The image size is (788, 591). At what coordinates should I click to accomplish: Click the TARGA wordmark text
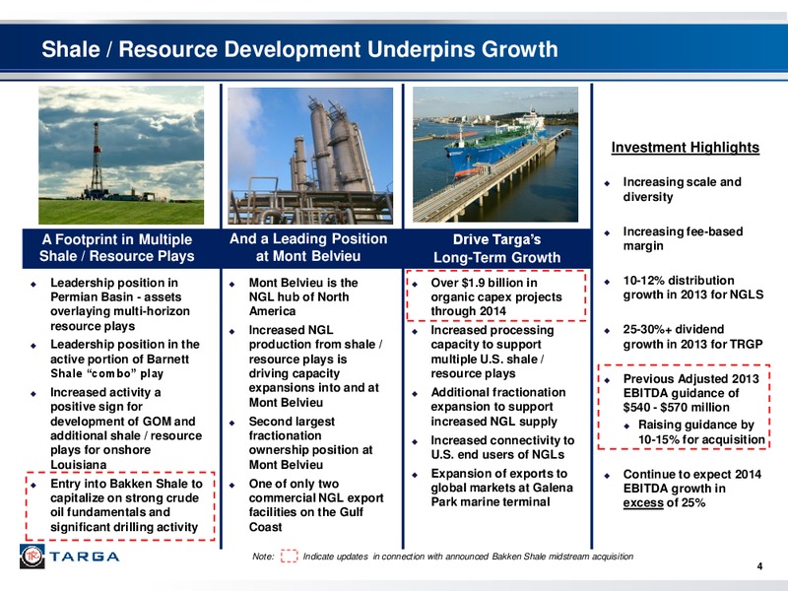[x=85, y=557]
